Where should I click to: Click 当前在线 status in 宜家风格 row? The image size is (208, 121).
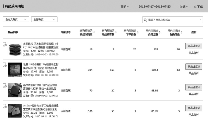pos(66,49)
